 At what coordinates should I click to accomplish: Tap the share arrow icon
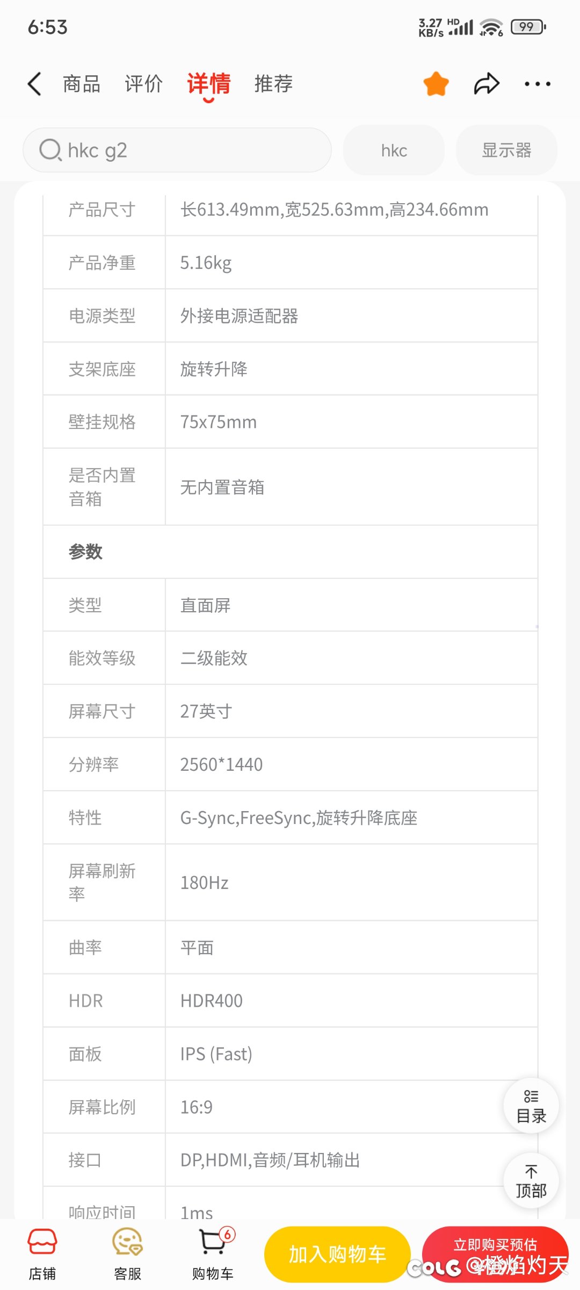(x=487, y=84)
